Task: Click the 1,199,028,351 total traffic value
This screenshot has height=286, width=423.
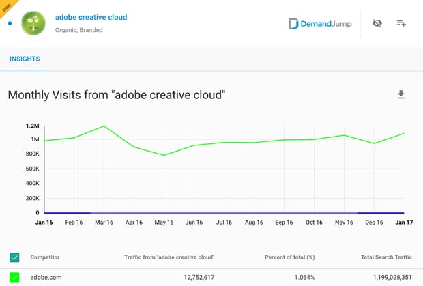Action: [x=392, y=277]
